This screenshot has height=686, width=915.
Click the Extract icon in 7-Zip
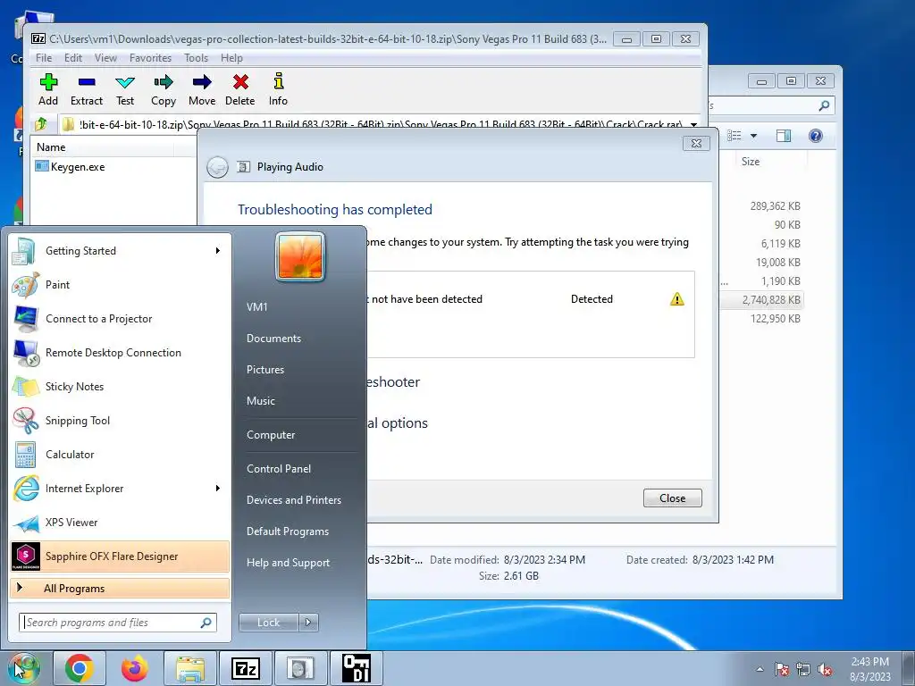[87, 90]
